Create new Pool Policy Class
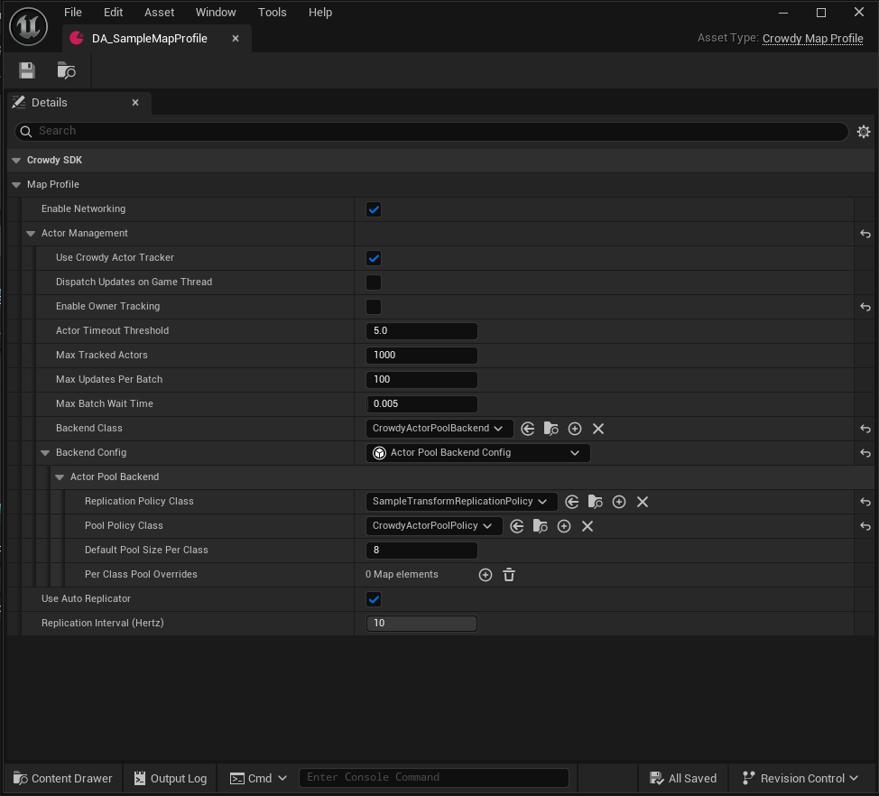The image size is (879, 796). 564,526
